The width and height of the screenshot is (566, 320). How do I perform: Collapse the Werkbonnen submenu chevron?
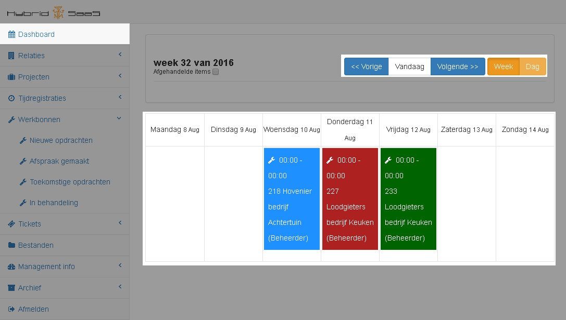click(119, 118)
